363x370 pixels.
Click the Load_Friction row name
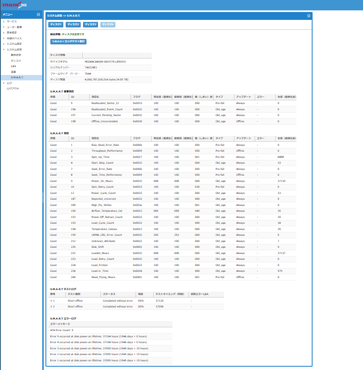tap(100, 265)
